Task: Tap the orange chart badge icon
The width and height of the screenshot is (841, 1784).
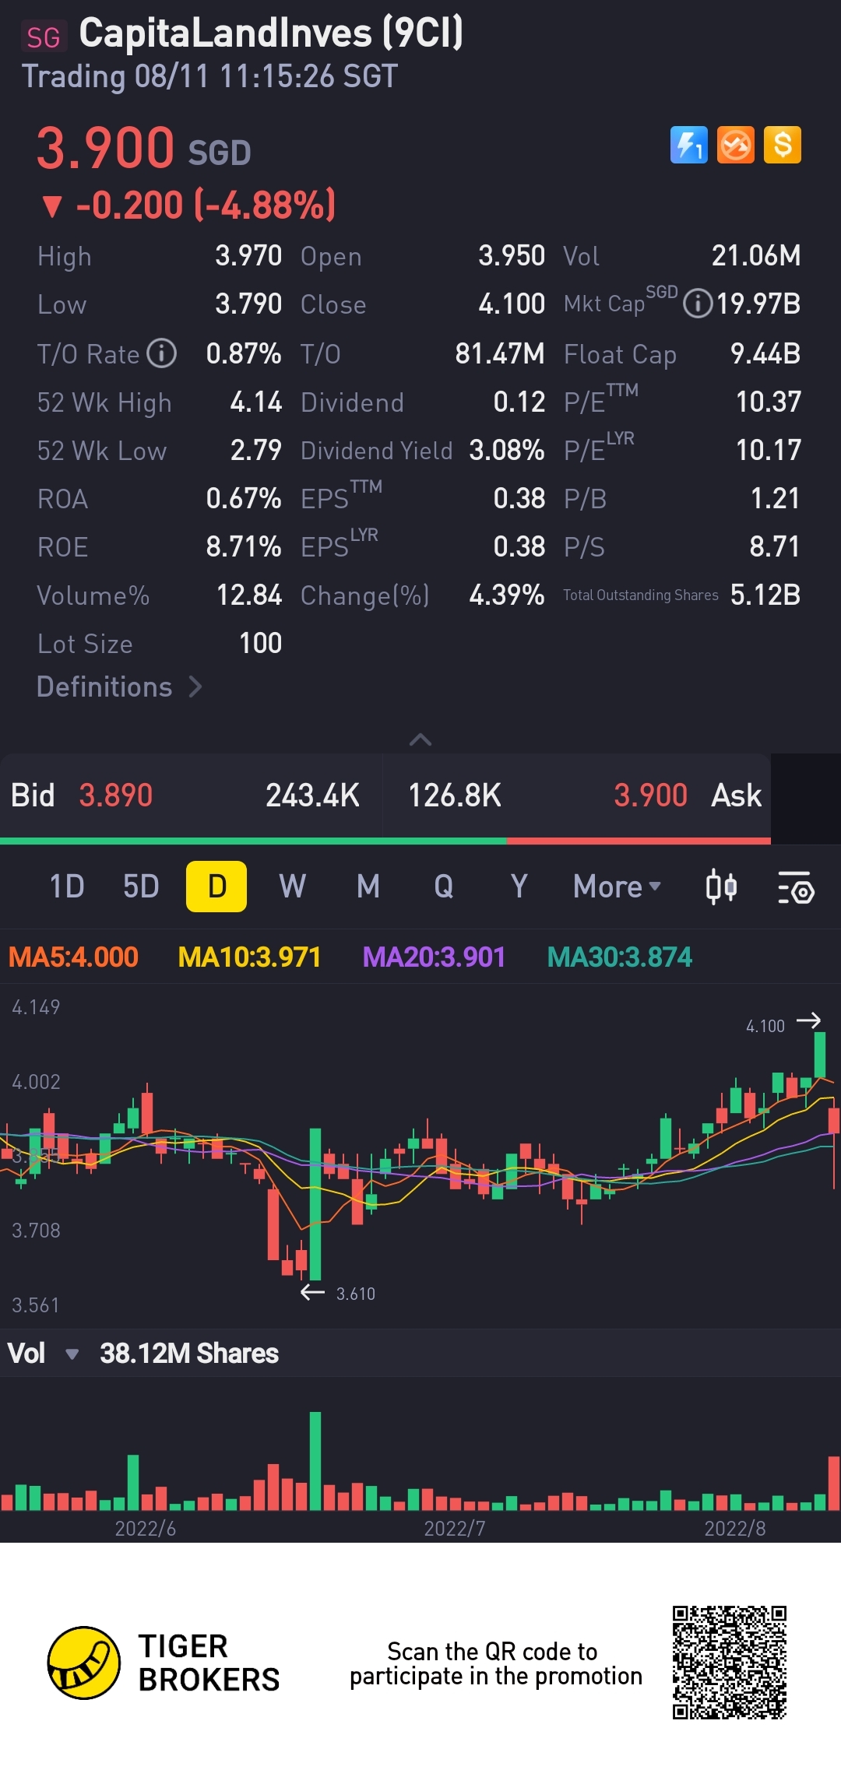Action: click(736, 145)
